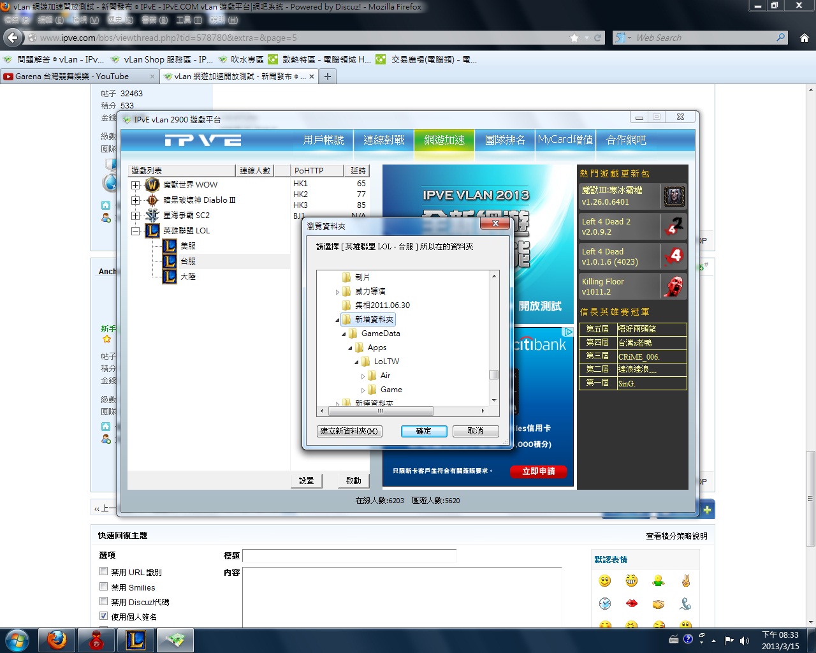This screenshot has width=816, height=653.
Task: Open the 查看積分策略說明 link
Action: (676, 536)
